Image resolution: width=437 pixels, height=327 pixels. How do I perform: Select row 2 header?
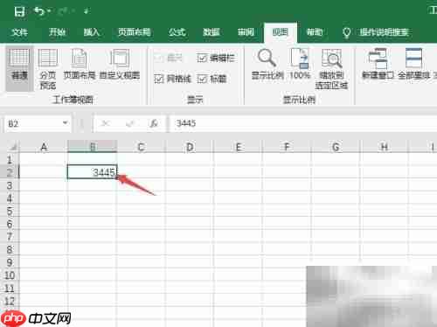[10, 172]
